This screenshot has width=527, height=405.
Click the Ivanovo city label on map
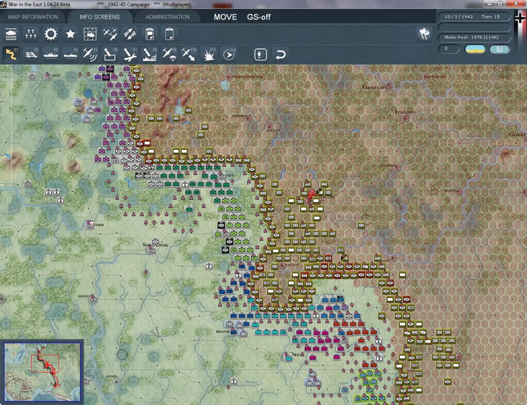pyautogui.click(x=405, y=112)
